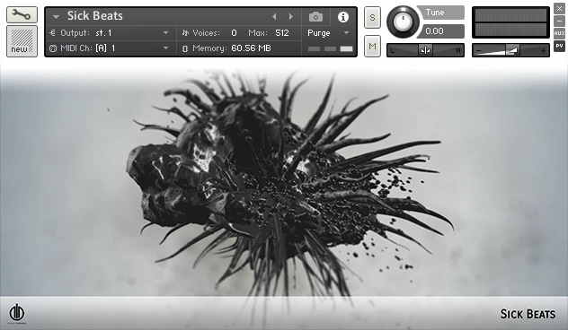Click the MIDI channel icon

[53, 48]
